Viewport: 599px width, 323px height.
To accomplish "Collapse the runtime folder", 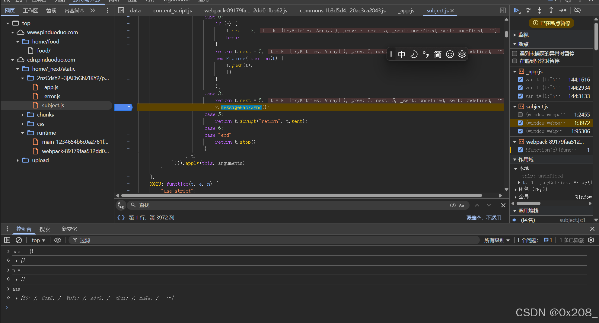I will point(22,133).
